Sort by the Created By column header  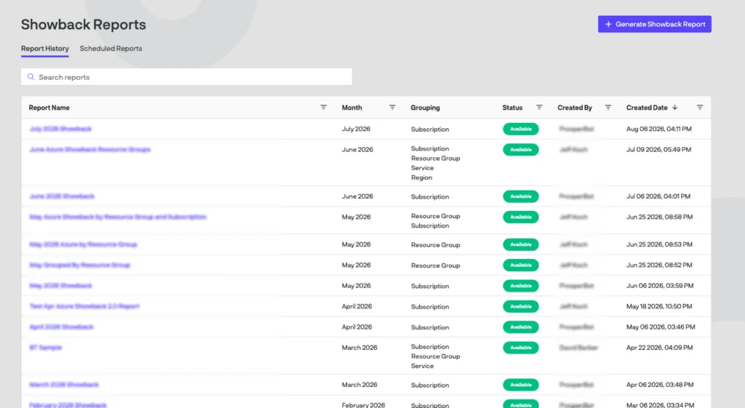pyautogui.click(x=575, y=108)
